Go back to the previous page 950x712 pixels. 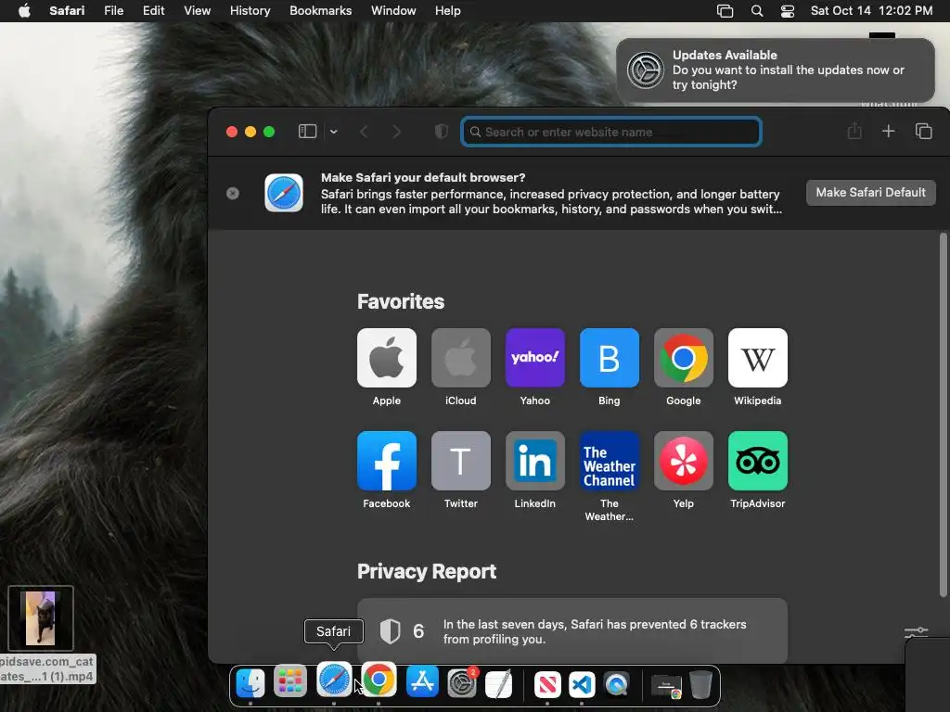(x=364, y=132)
